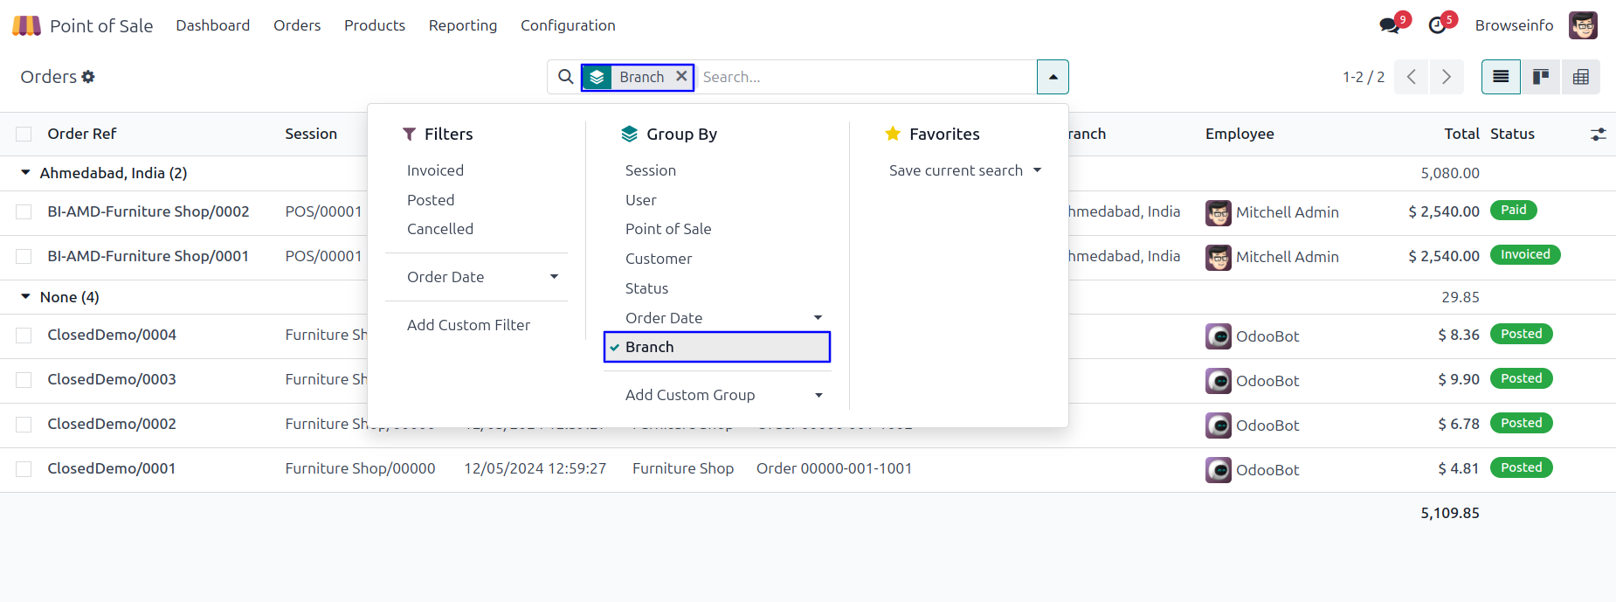
Task: Switch to list view
Action: (1501, 77)
